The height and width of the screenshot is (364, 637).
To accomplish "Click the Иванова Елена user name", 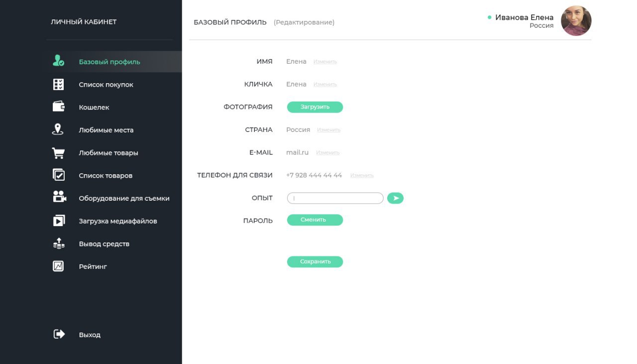I will tap(524, 17).
